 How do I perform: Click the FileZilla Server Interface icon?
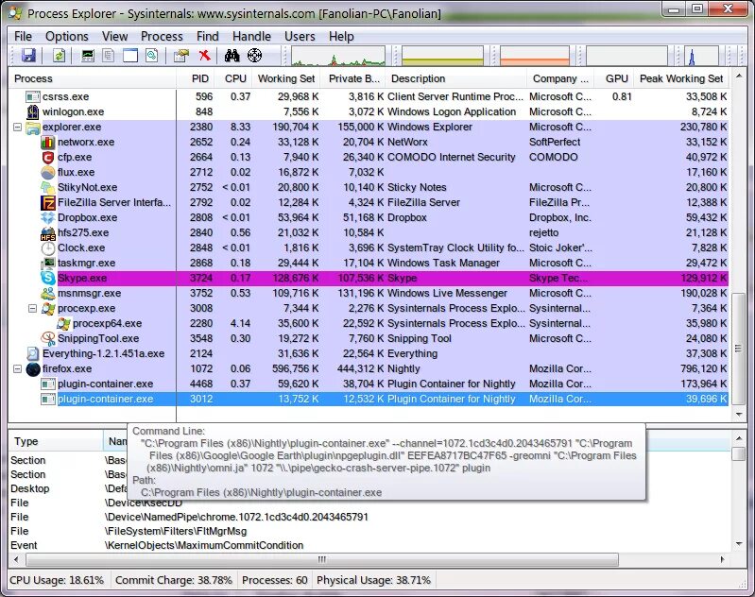[x=47, y=202]
